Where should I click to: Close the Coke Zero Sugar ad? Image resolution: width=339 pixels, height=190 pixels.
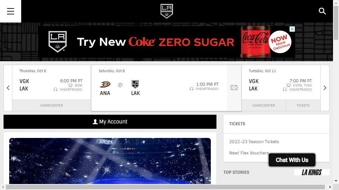(x=292, y=29)
